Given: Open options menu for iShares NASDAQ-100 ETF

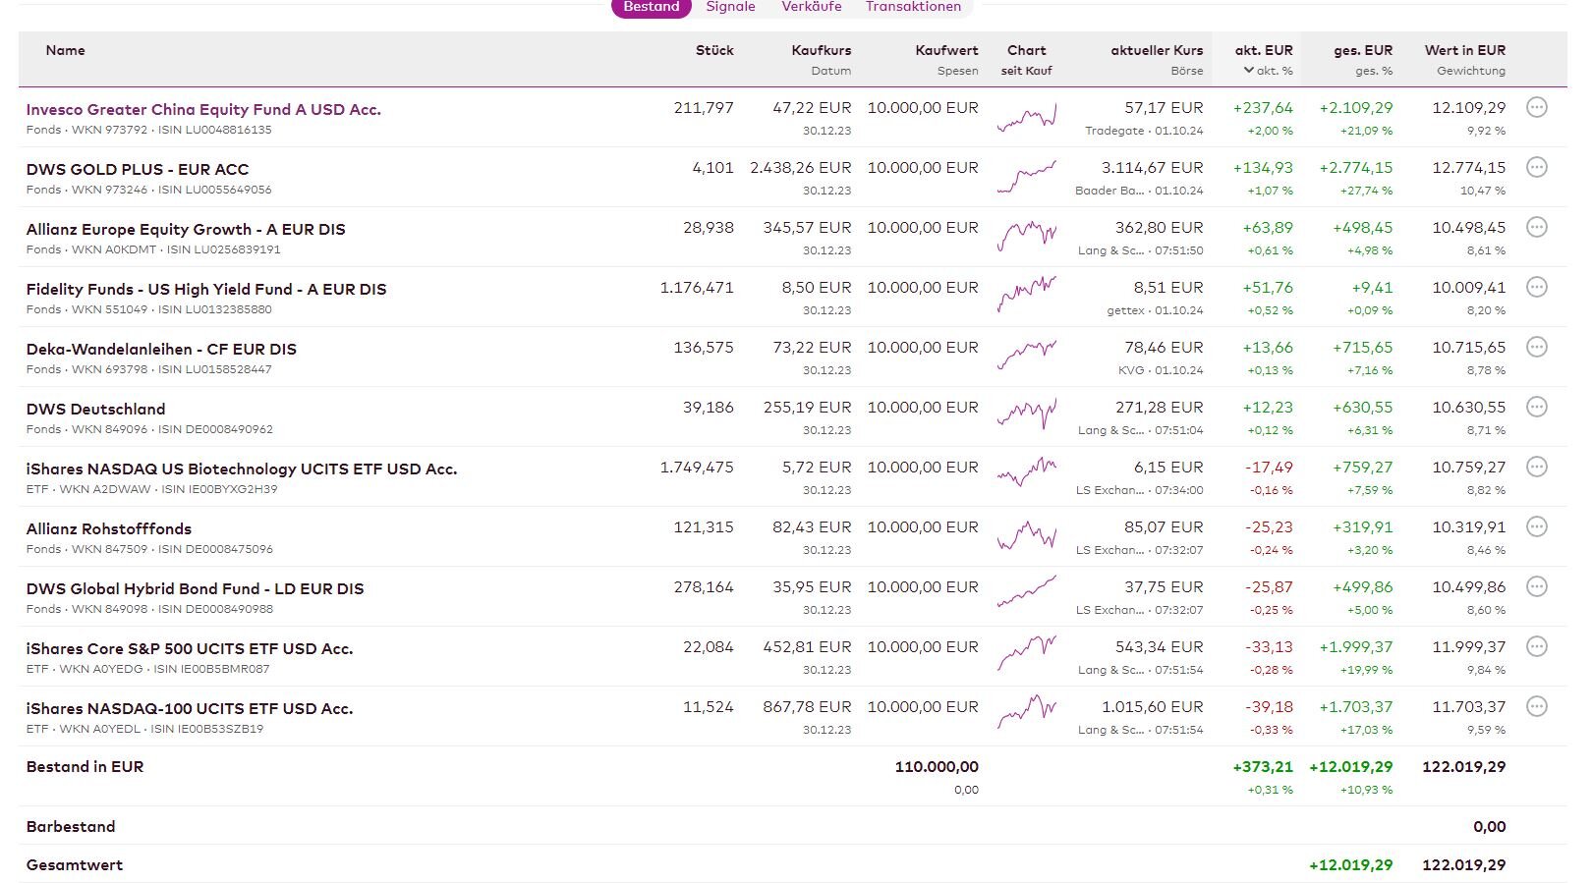Looking at the screenshot, I should coord(1537,707).
